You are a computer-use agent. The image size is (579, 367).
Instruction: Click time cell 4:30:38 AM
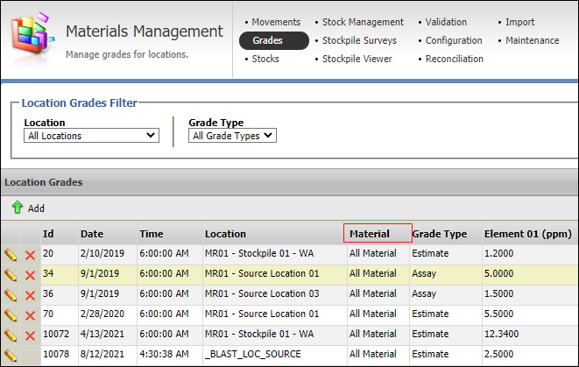coord(164,354)
